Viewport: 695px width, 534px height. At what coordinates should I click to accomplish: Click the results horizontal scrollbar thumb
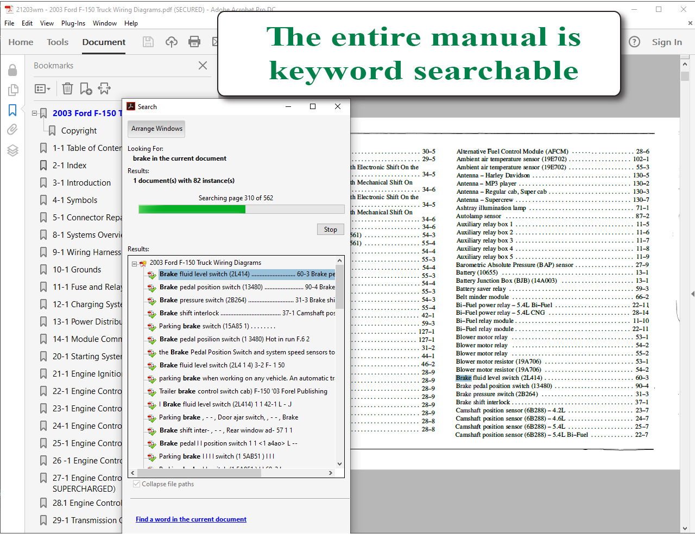(199, 473)
